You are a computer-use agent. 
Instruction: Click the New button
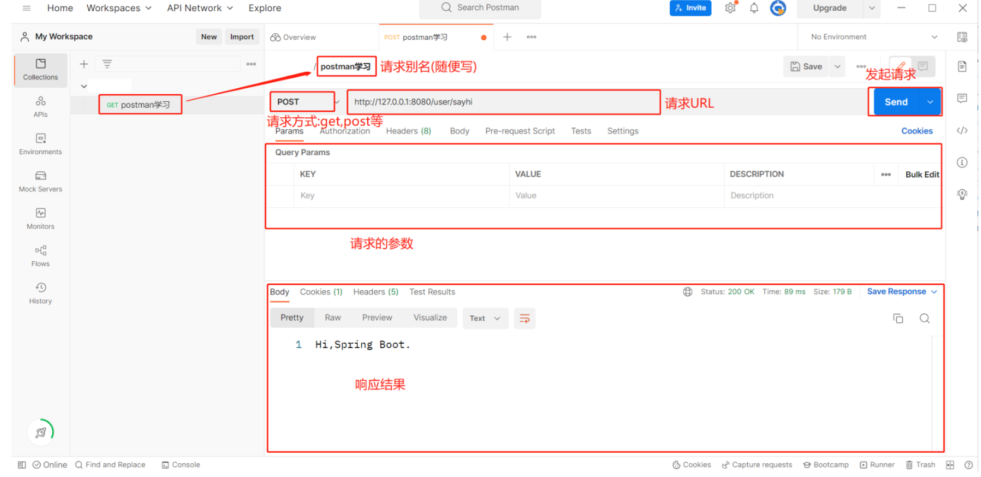pos(209,37)
